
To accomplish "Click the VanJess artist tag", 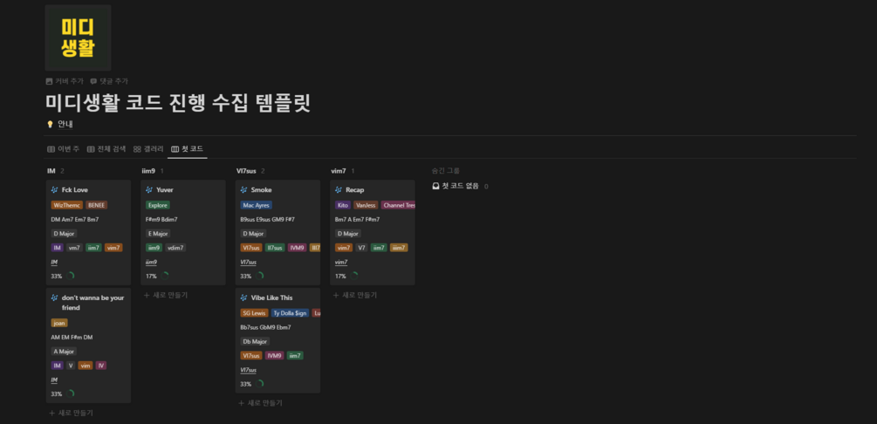I will 366,205.
